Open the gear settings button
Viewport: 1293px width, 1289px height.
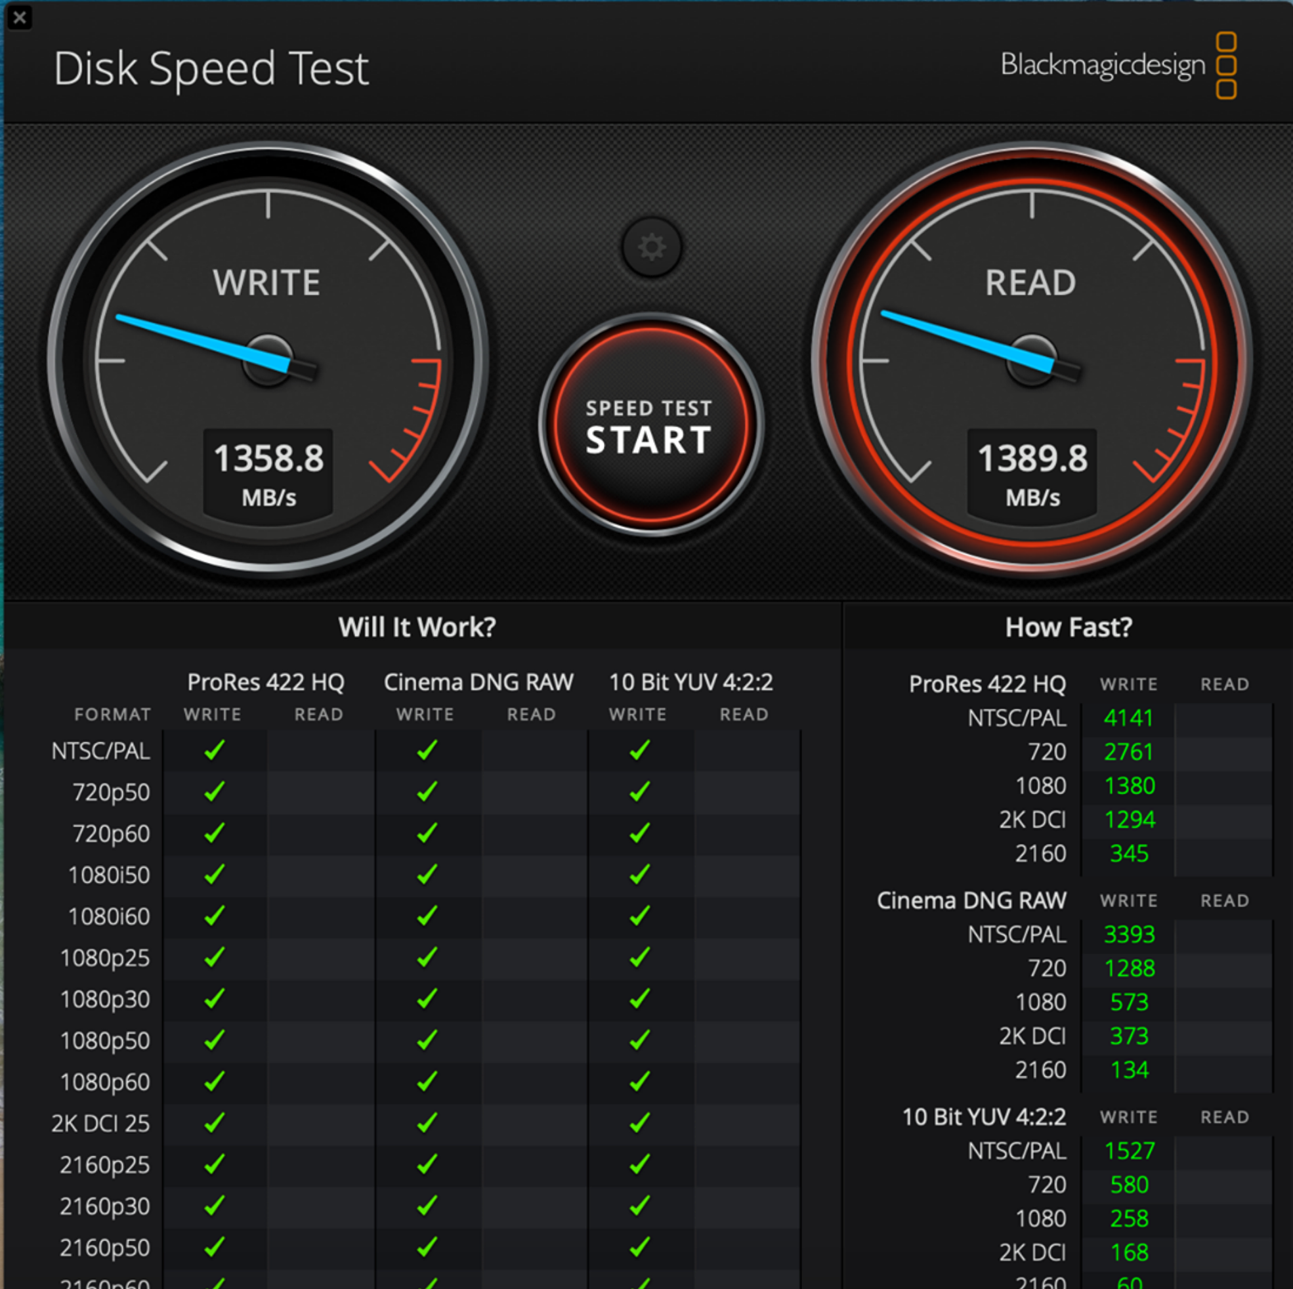pos(651,247)
